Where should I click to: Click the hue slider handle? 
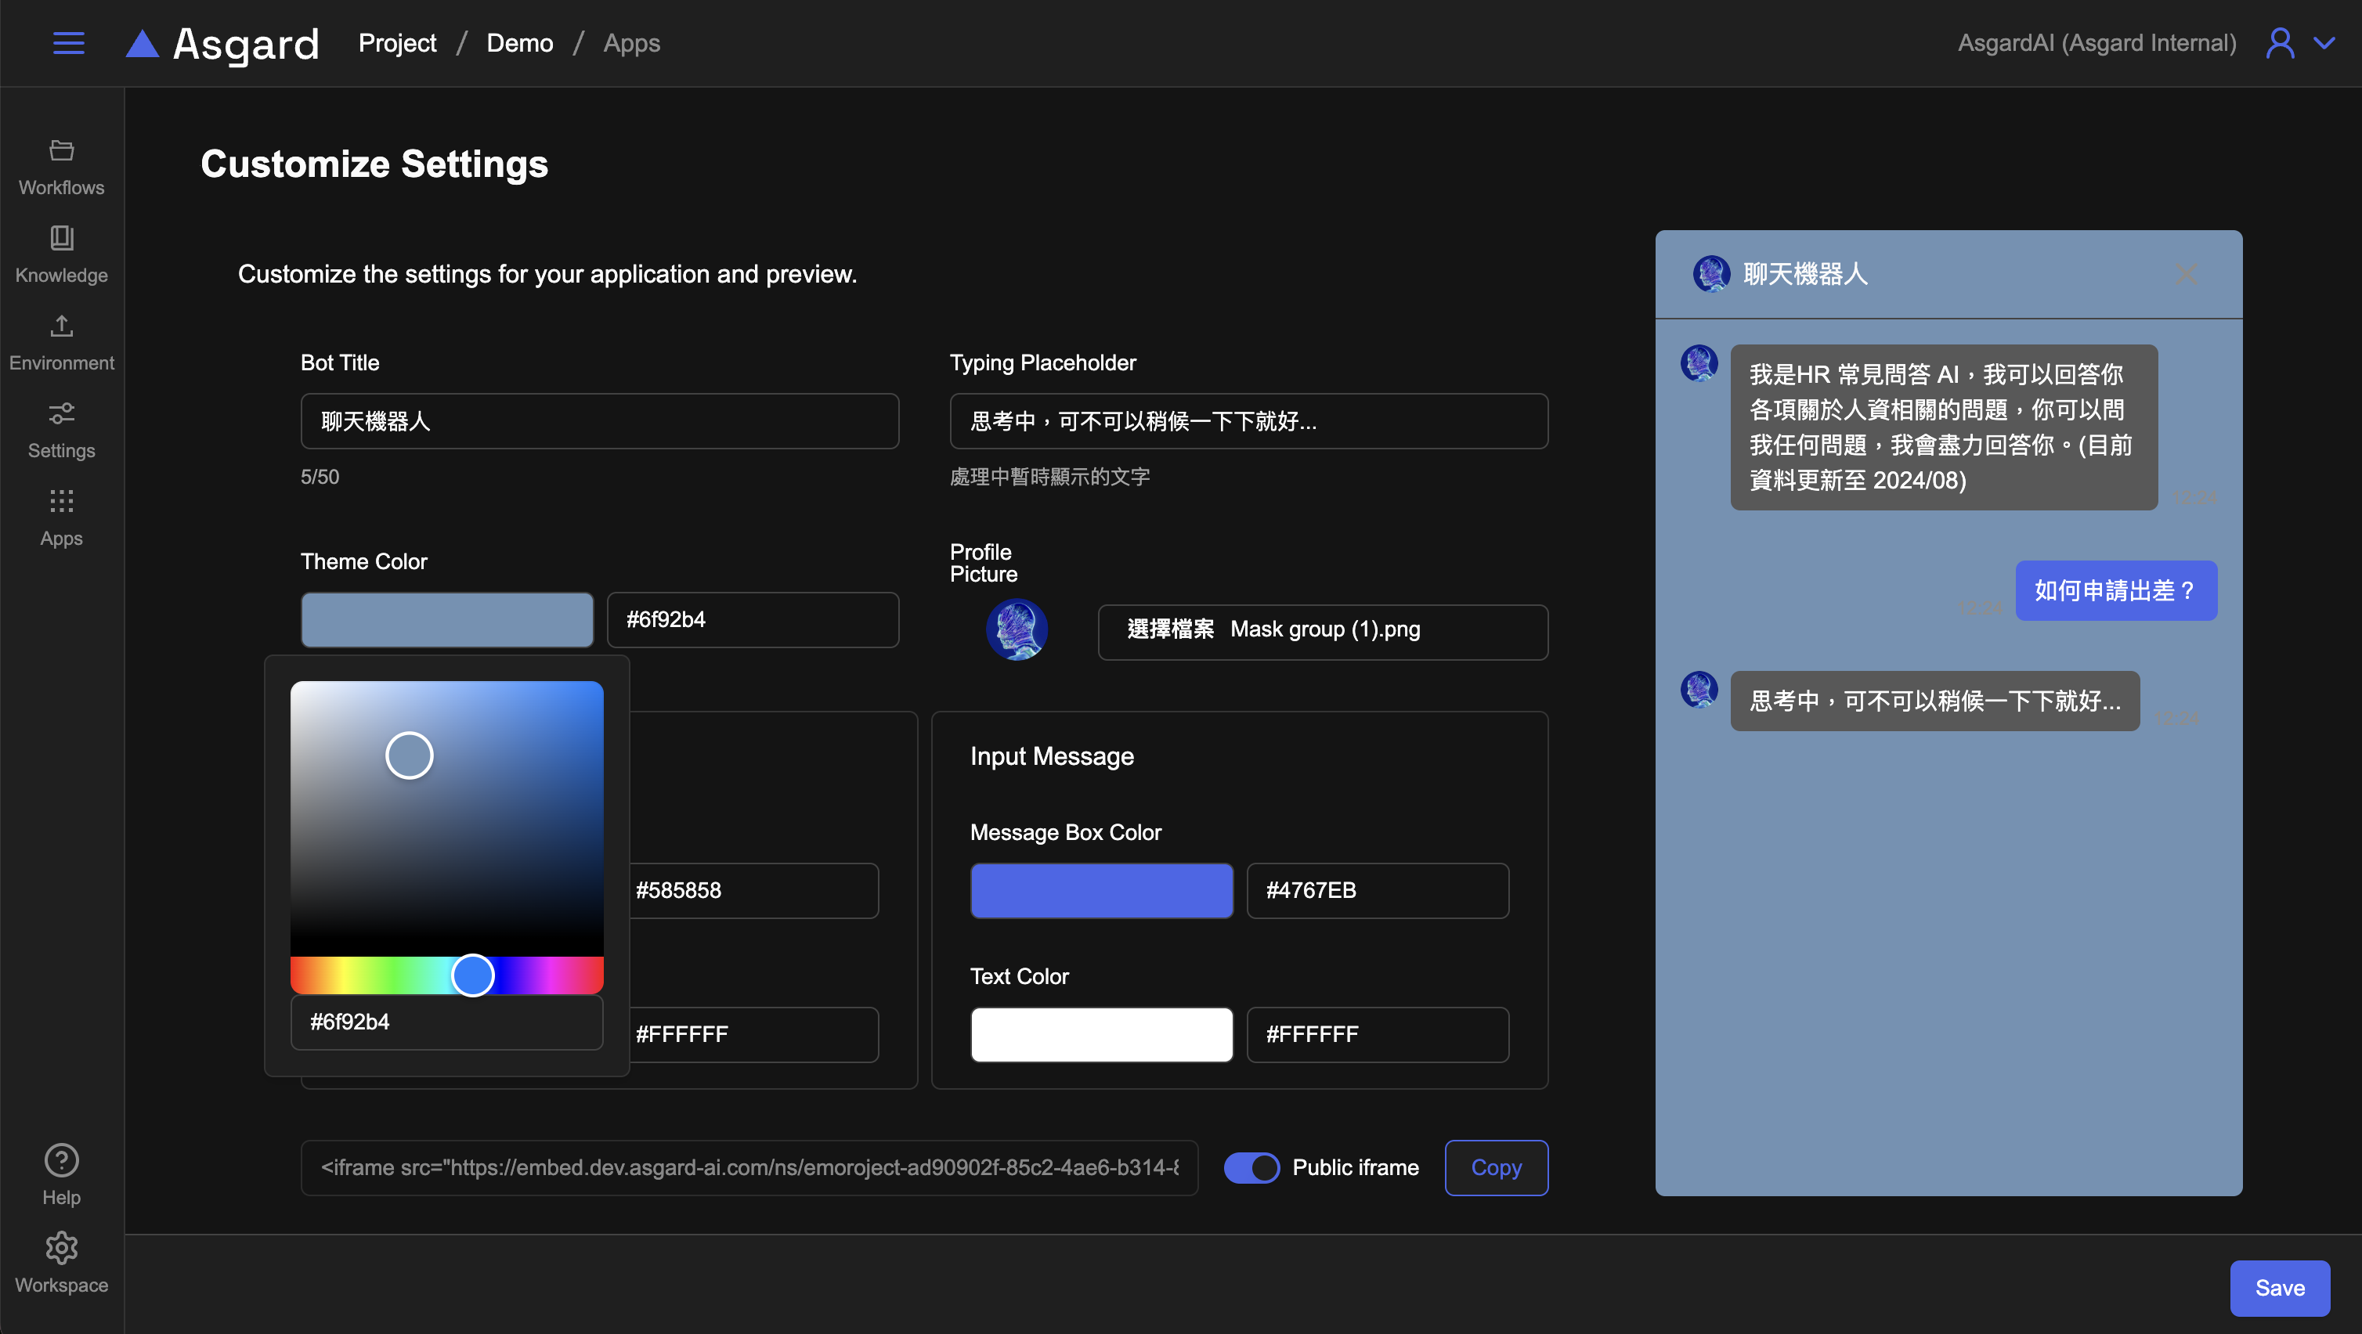(473, 975)
